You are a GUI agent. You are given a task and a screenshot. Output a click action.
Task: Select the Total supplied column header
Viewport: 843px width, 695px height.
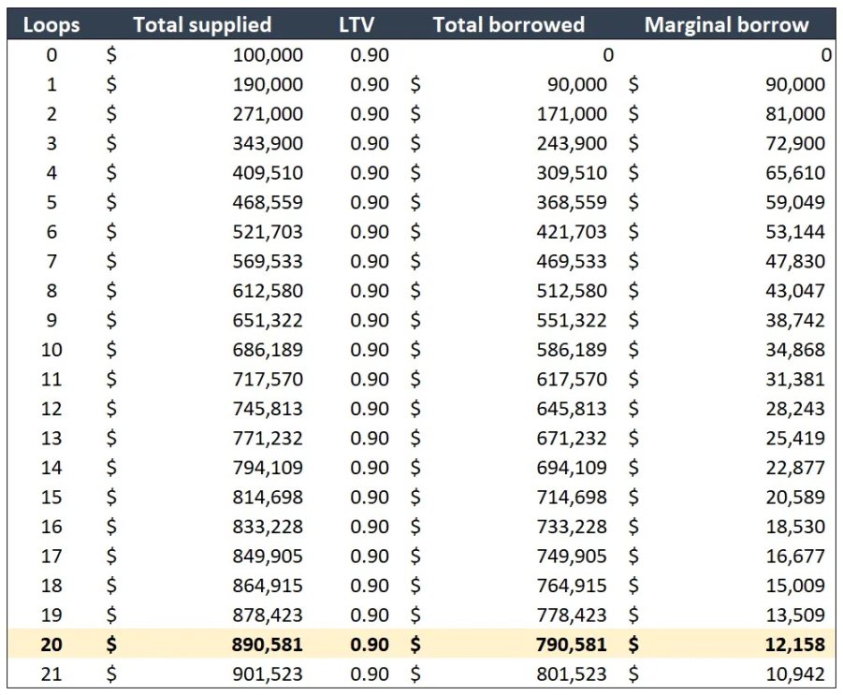click(202, 25)
